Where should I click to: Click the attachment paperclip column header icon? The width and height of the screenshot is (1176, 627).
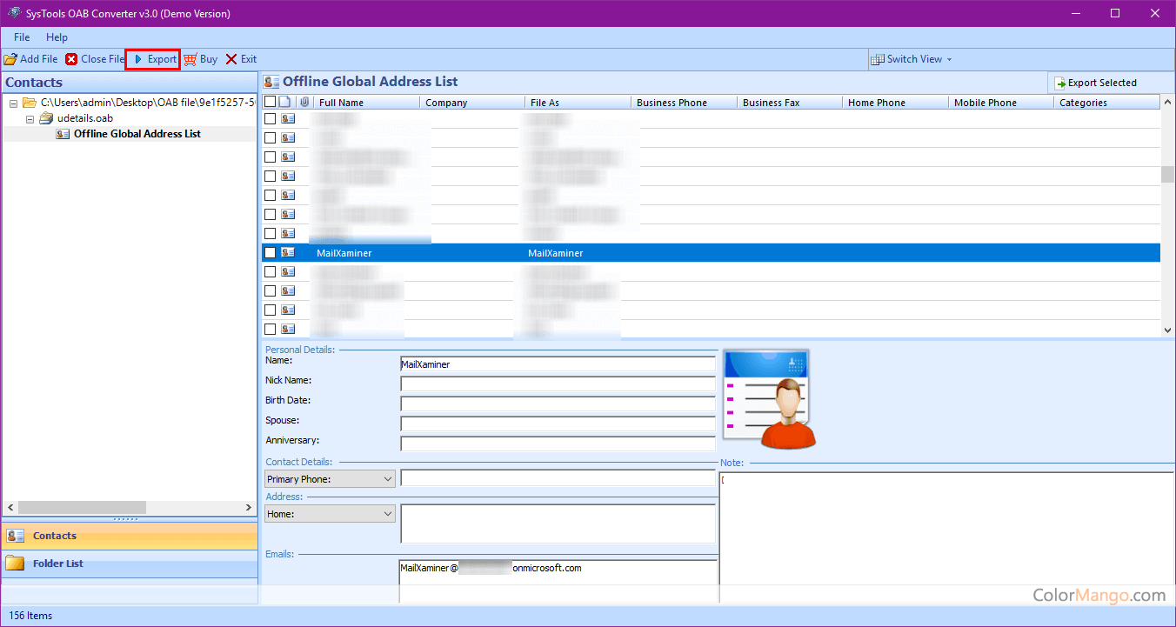[x=304, y=103]
